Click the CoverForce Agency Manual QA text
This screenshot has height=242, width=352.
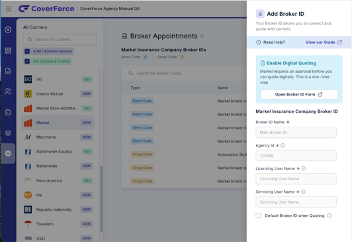click(x=110, y=9)
